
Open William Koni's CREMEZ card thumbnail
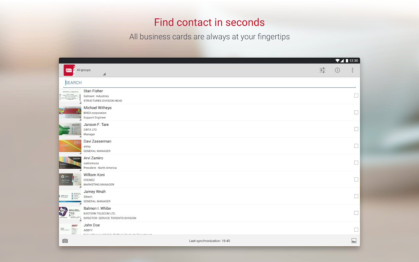tap(70, 179)
